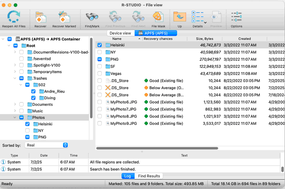Screen dimensions: 285x189
Task: Collapse the Root folder node
Action: tap(9, 45)
